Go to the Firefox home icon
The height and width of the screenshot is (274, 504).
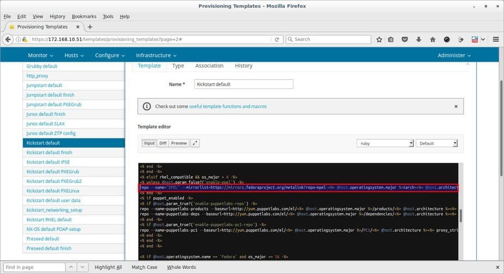pyautogui.click(x=433, y=39)
